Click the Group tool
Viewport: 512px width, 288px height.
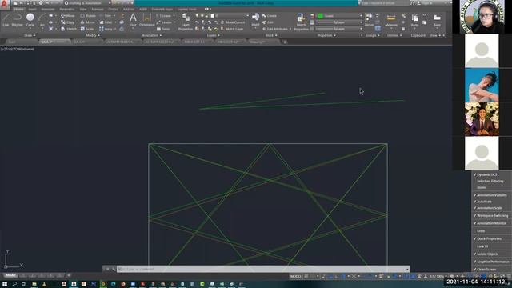coord(369,19)
